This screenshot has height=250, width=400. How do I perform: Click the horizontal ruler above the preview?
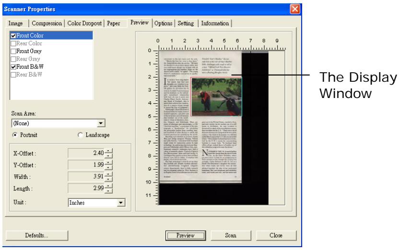[221, 44]
